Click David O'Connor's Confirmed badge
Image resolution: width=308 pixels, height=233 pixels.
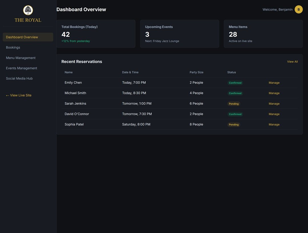(x=235, y=114)
